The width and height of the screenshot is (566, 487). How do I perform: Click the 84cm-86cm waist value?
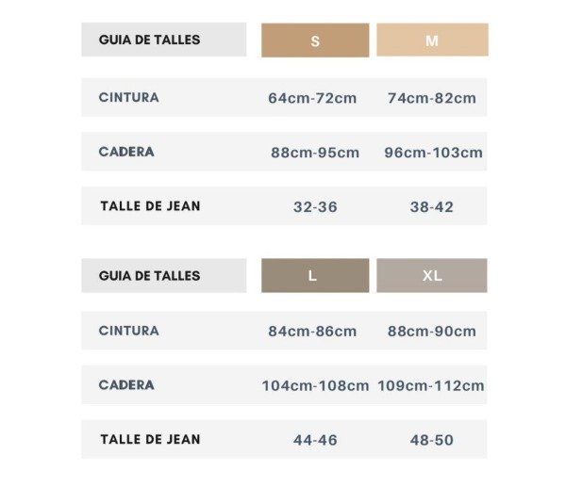pos(312,332)
